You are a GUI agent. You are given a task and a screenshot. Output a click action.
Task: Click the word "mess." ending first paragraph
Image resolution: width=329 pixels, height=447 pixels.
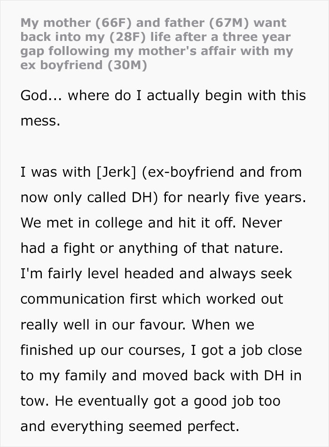[x=40, y=121]
